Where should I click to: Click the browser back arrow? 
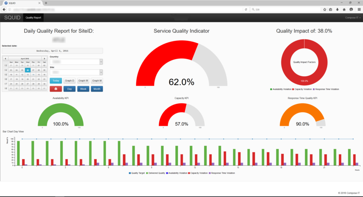pos(4,10)
